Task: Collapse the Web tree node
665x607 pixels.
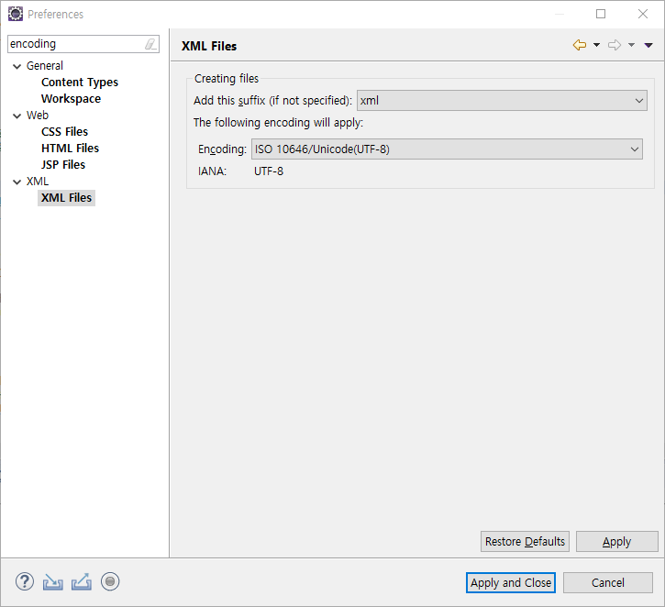Action: tap(17, 116)
